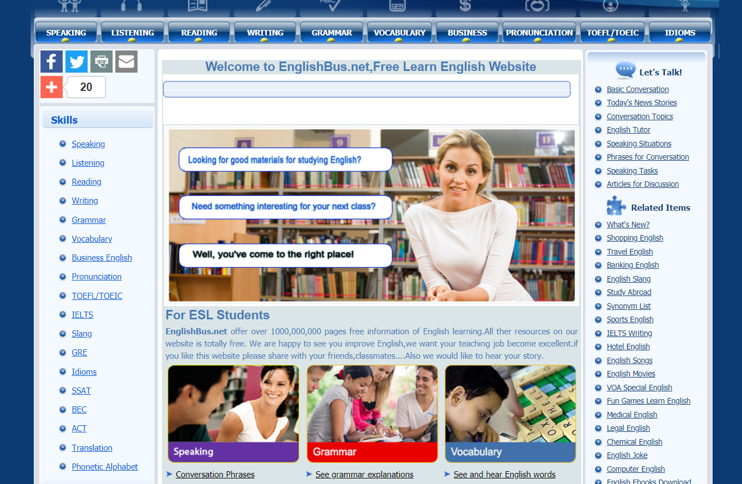Go to the GRAMMAR navigation tab
Screen dimensions: 742x484
(332, 33)
